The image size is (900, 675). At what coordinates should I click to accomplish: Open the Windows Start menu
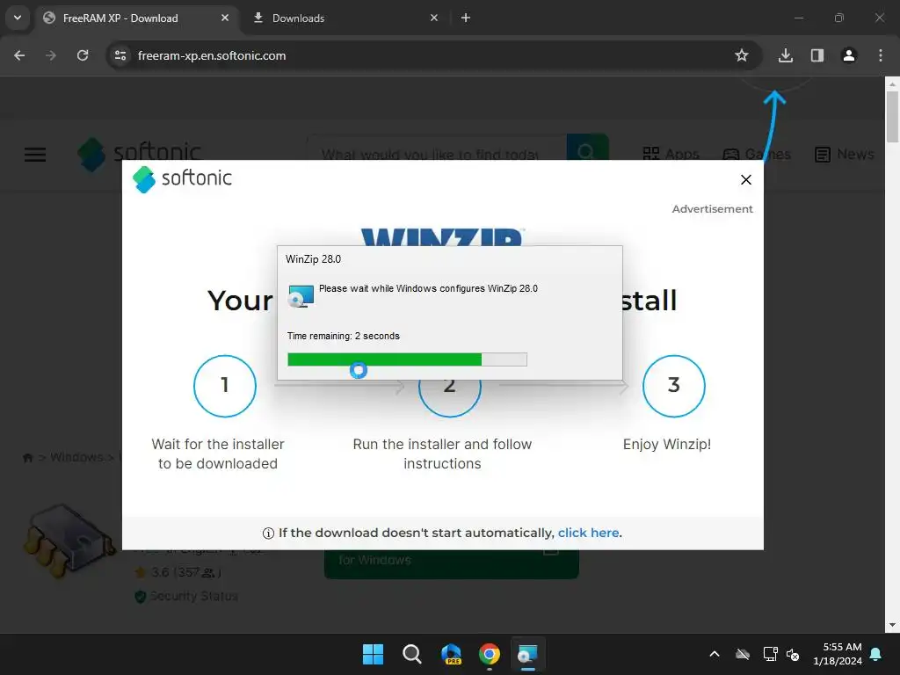point(373,654)
